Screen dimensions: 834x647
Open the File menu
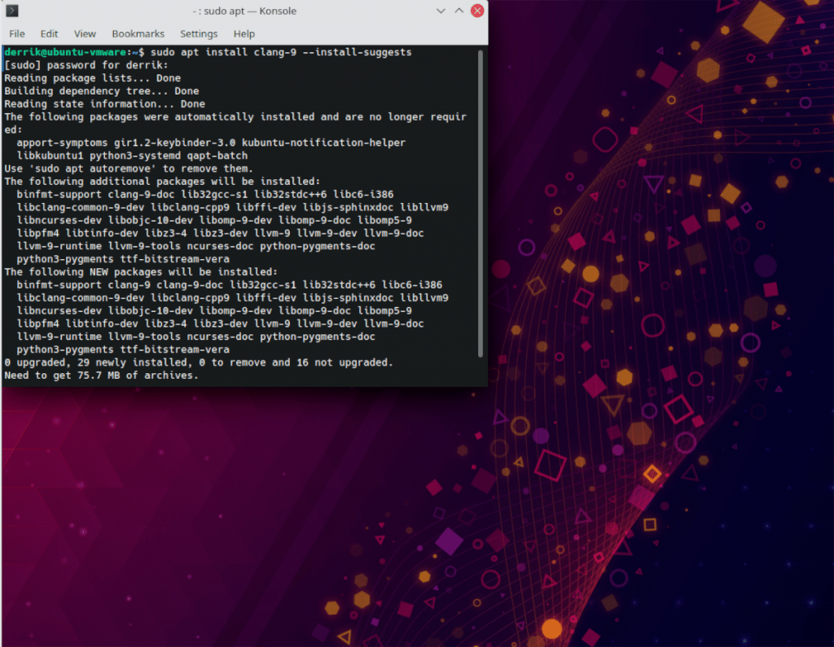(16, 33)
